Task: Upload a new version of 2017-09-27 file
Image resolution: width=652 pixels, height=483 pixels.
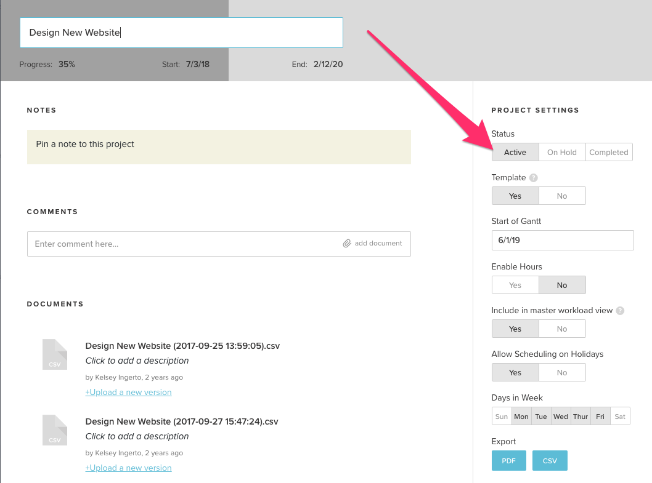Action: (x=128, y=468)
